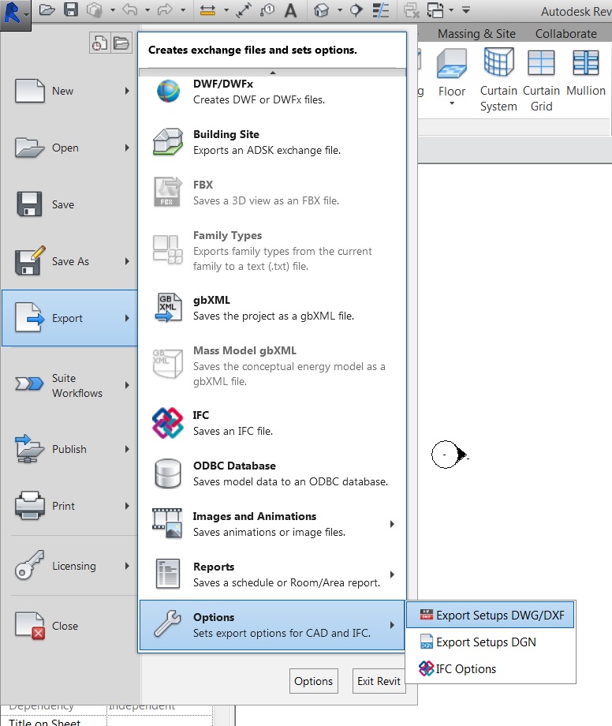Select the Text tool letter A icon
Screen dimensions: 612x726
pos(290,10)
